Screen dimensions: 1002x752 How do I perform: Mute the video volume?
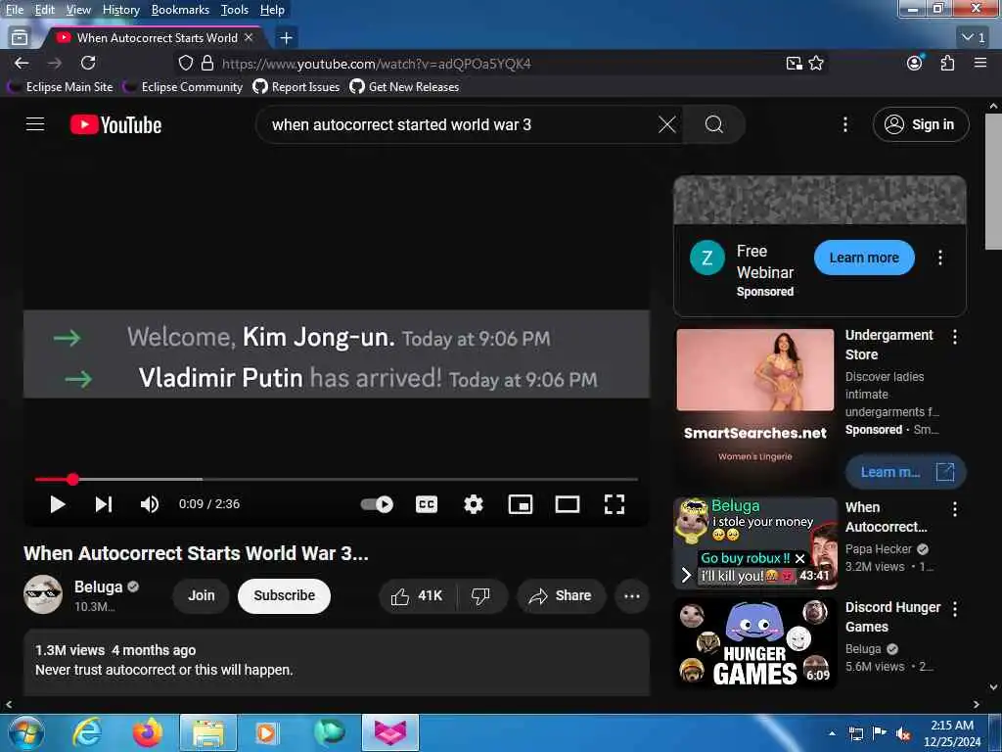click(x=150, y=504)
